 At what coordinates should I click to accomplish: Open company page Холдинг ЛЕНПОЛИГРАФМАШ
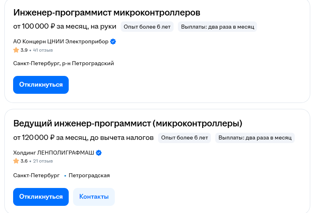click(x=54, y=153)
